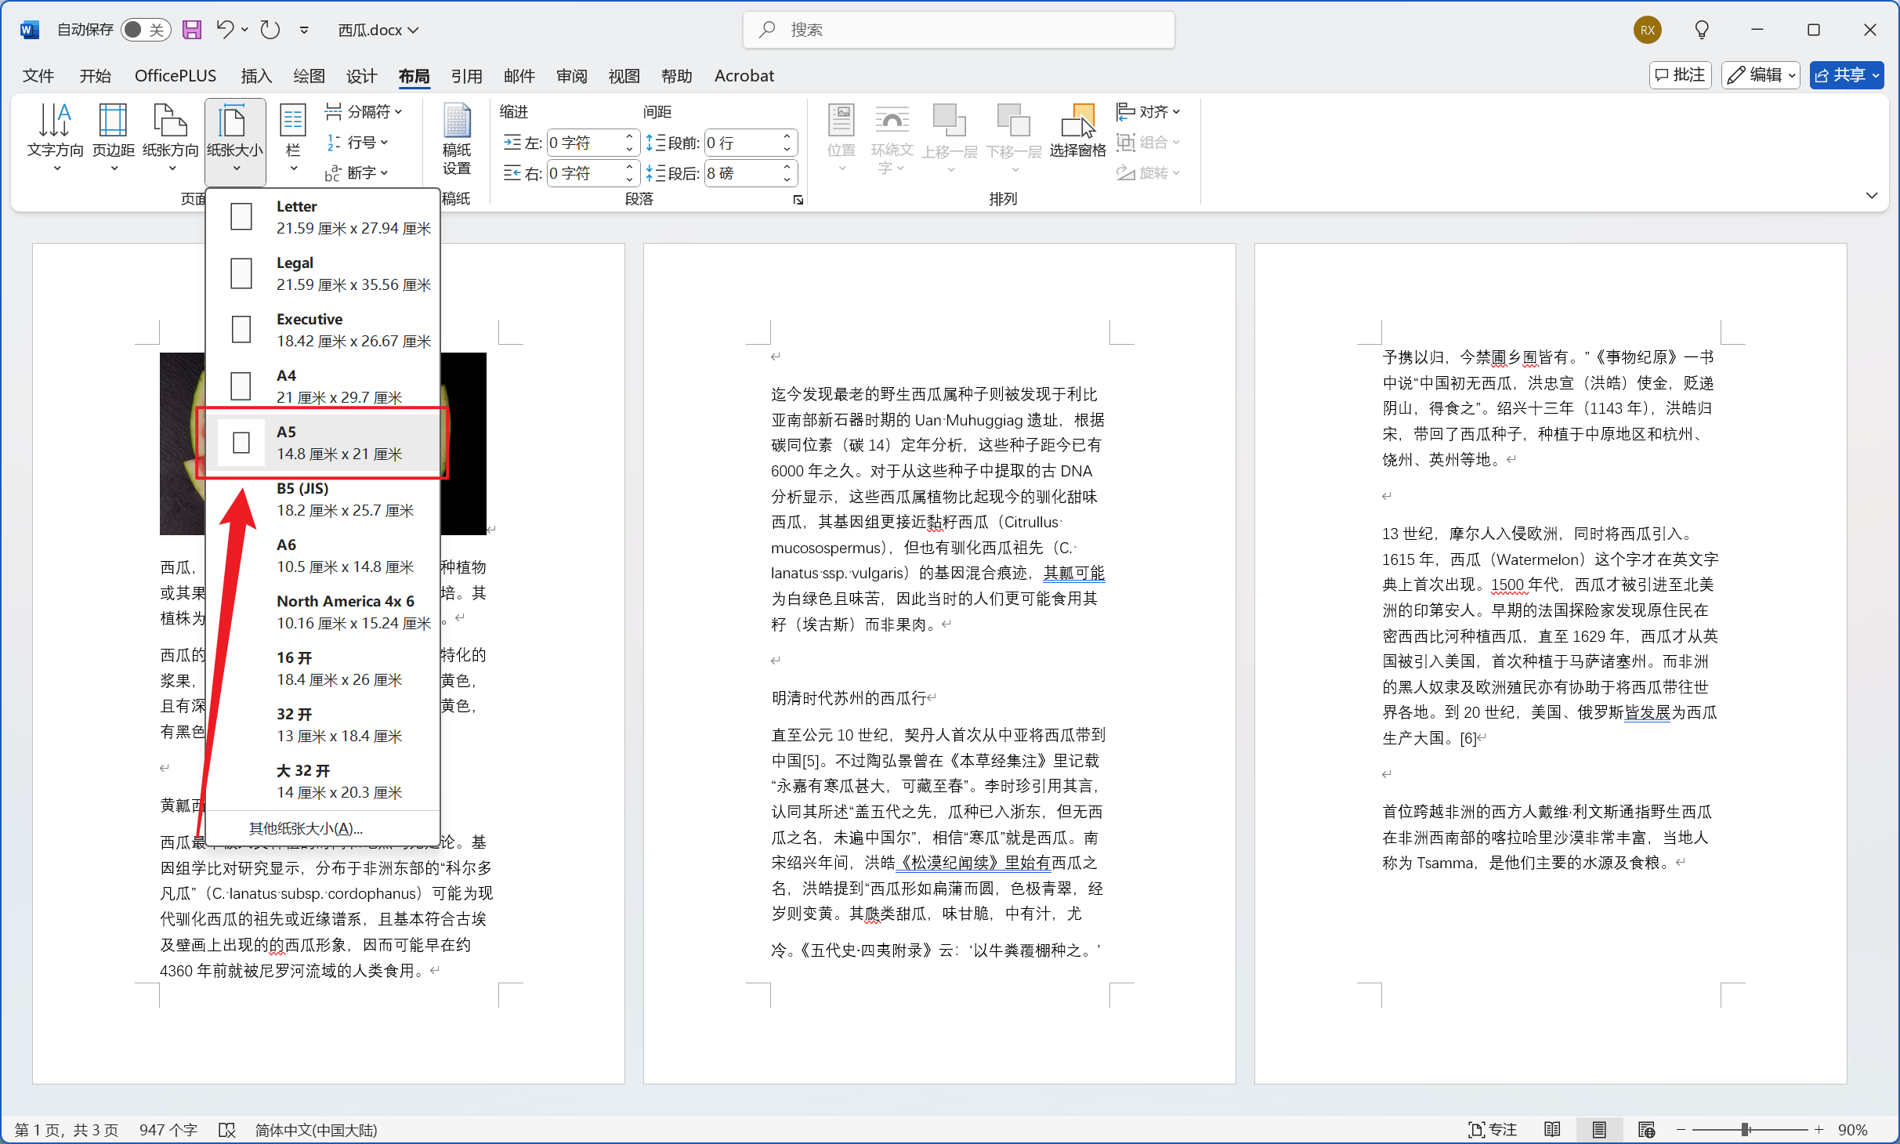
Task: Click the 搜索 search box at top
Action: coord(957,29)
